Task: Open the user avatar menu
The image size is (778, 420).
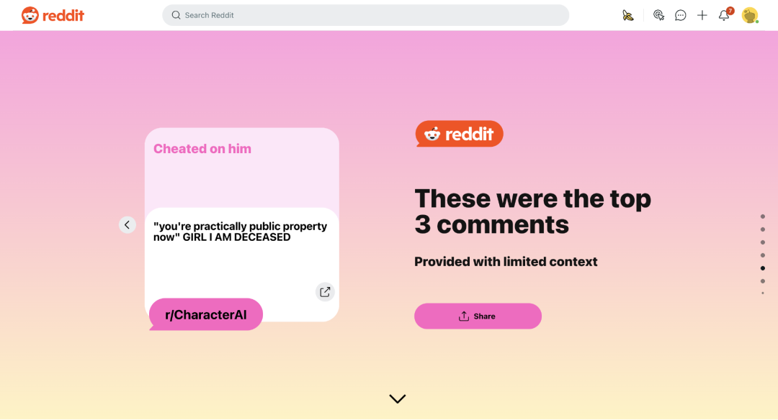Action: 750,15
